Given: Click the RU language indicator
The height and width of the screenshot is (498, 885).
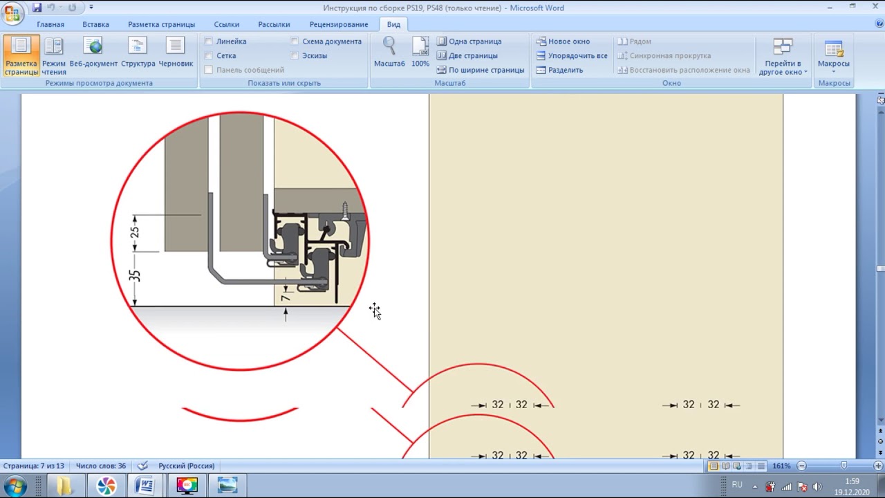Looking at the screenshot, I should click(737, 485).
